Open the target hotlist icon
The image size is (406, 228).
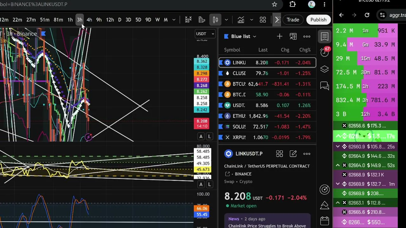(324, 189)
